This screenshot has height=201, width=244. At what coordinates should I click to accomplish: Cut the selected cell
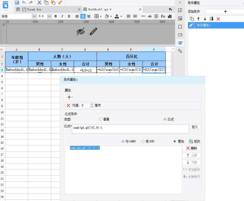tap(39, 3)
